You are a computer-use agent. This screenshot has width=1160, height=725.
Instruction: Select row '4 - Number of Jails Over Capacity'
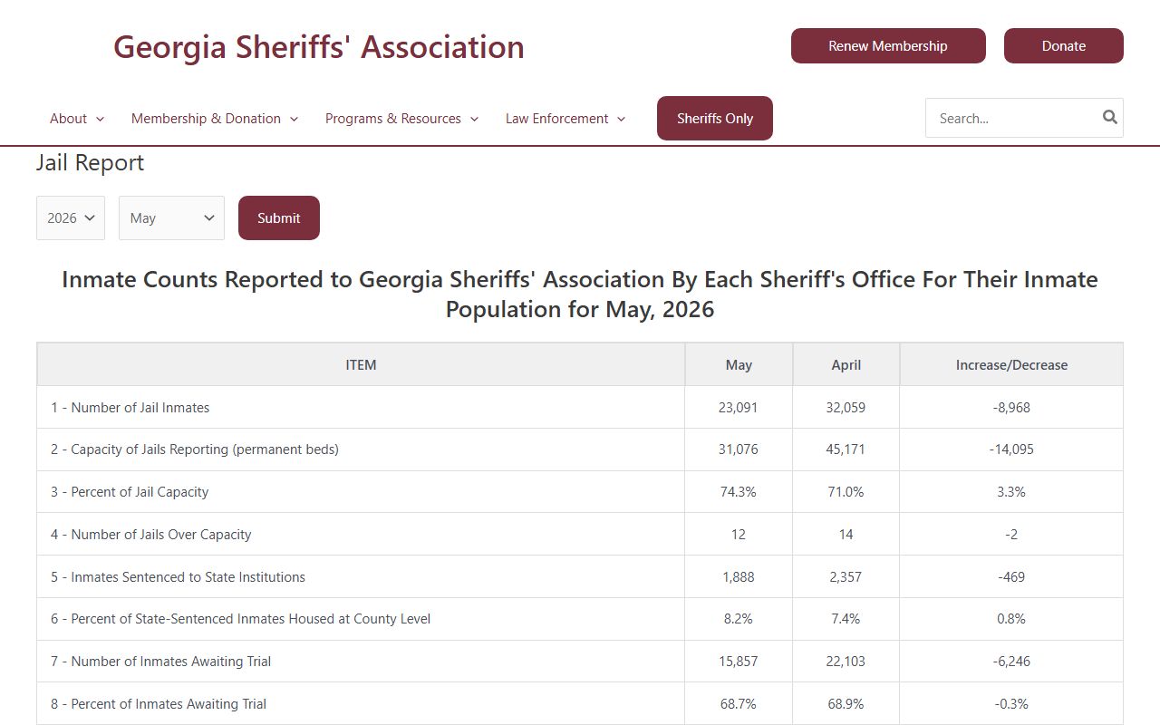point(580,535)
